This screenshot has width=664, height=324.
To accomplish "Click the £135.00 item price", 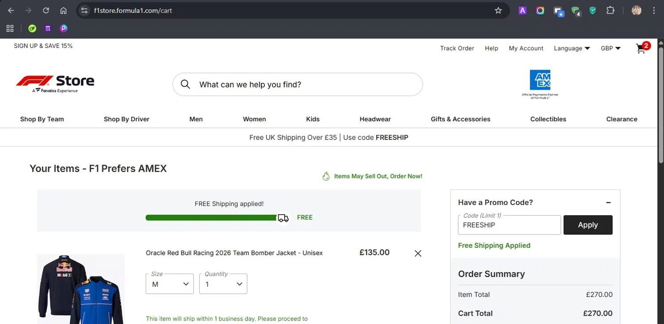I will point(374,253).
